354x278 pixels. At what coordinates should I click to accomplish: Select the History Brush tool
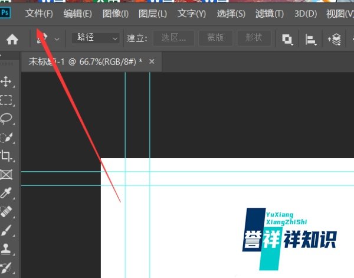click(6, 267)
